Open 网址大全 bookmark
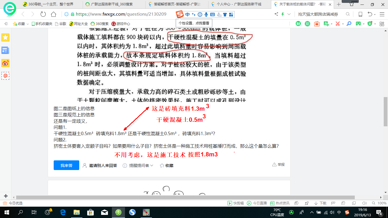 tap(79, 24)
